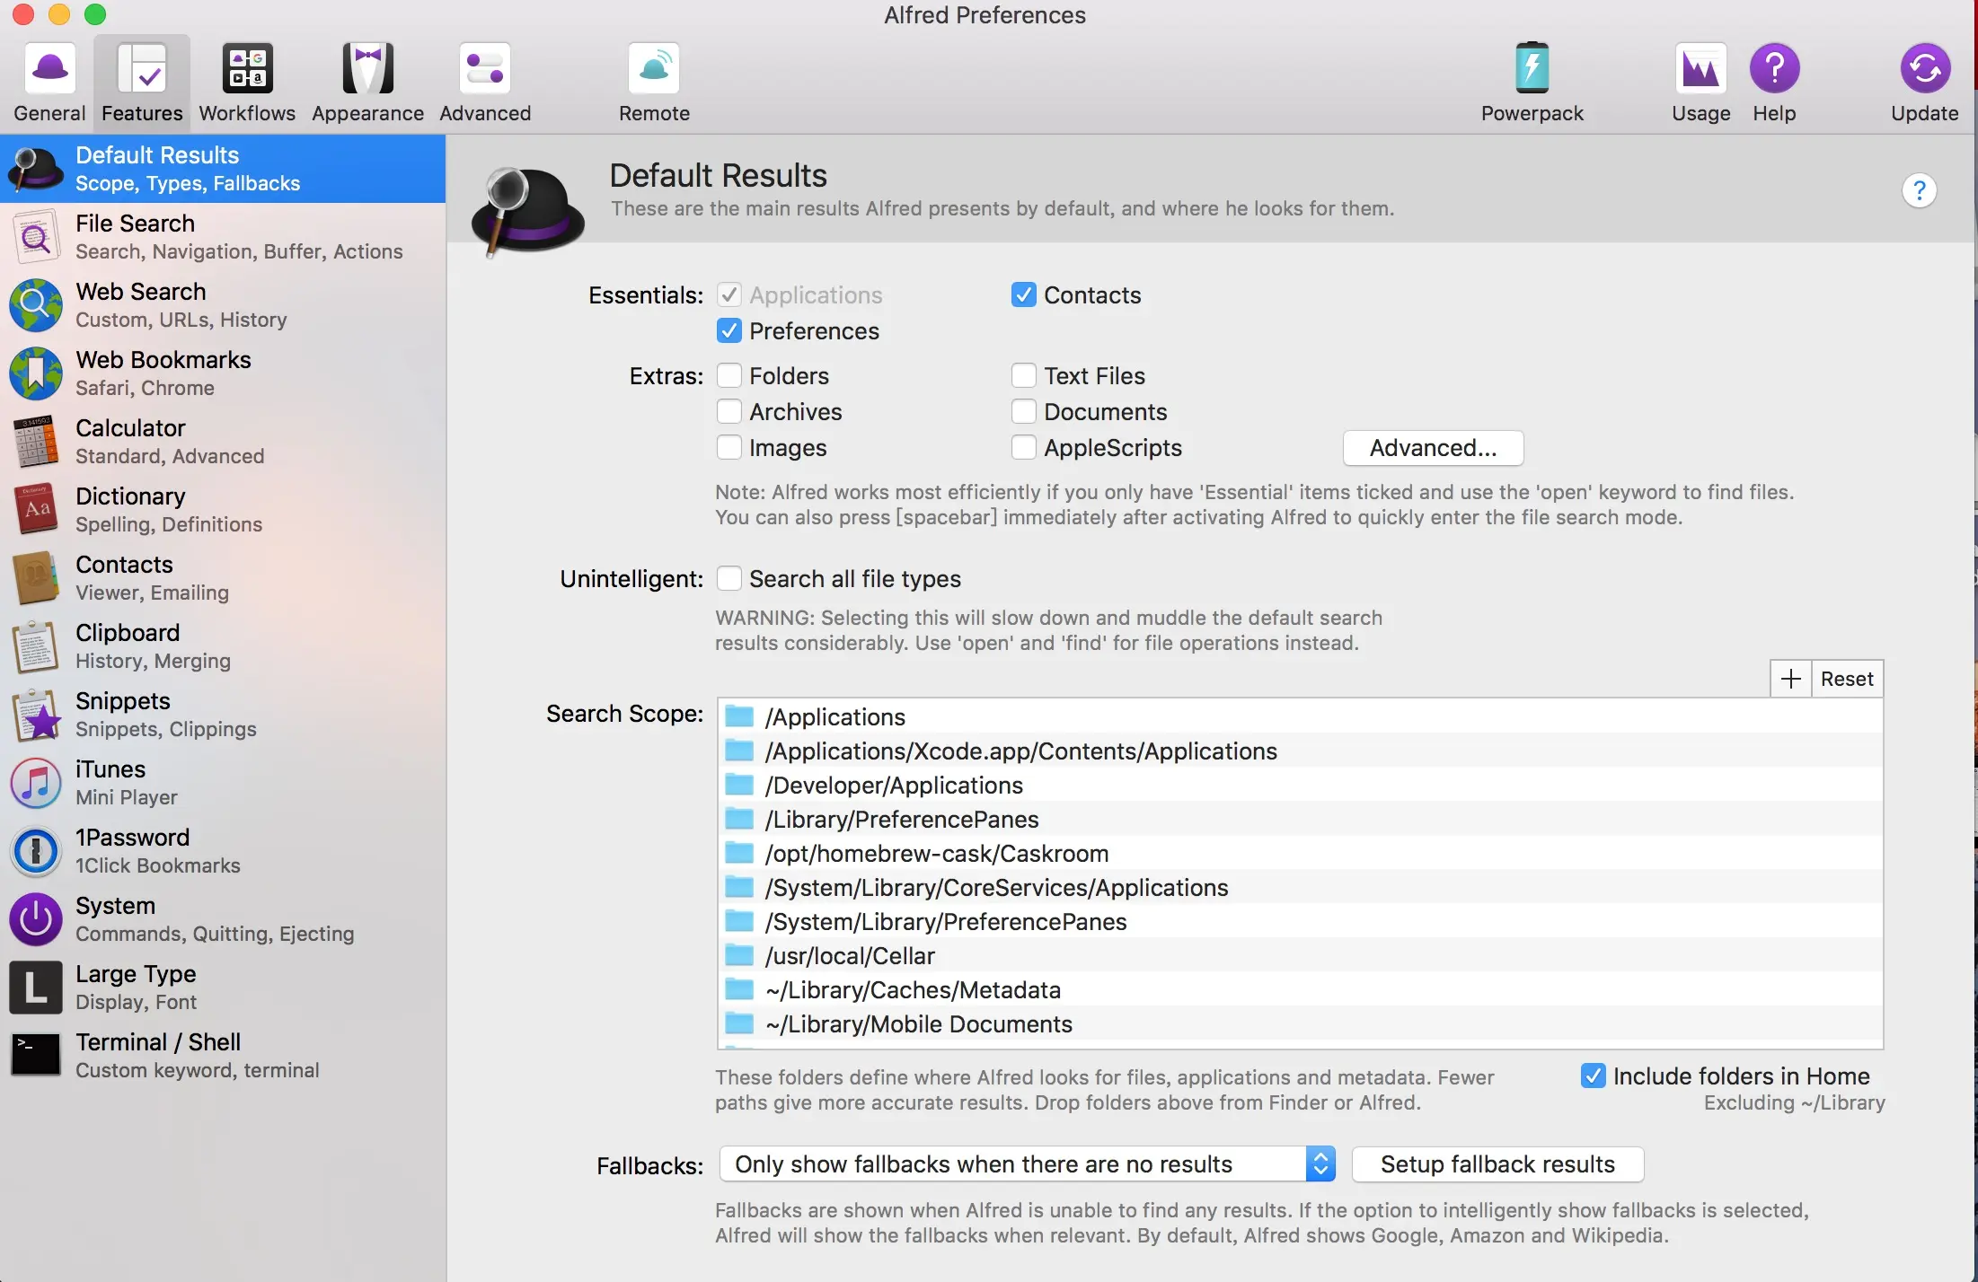Switch to the General tab

click(x=49, y=83)
